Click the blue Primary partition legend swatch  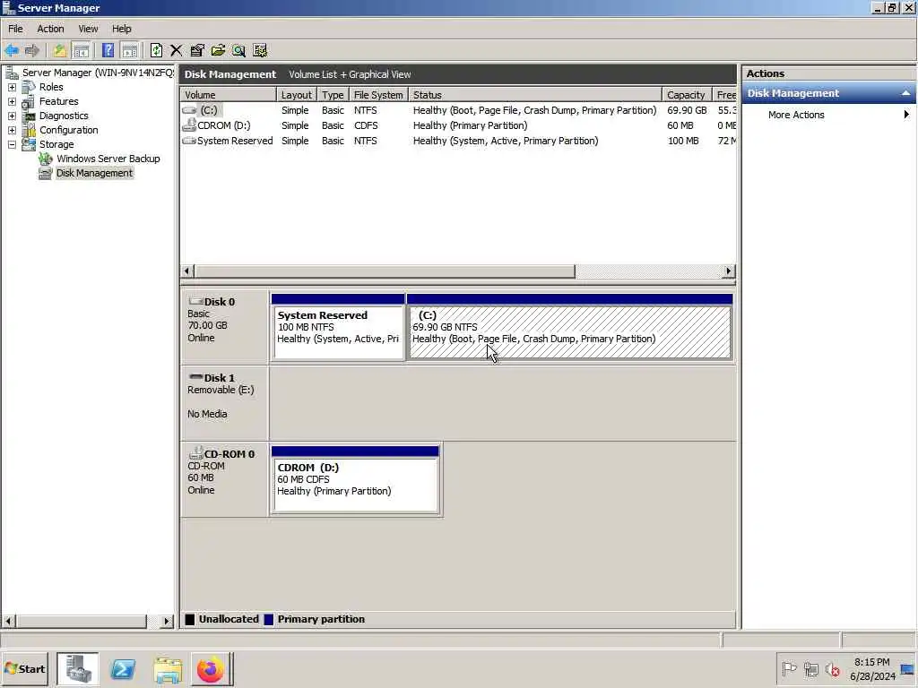pyautogui.click(x=269, y=620)
